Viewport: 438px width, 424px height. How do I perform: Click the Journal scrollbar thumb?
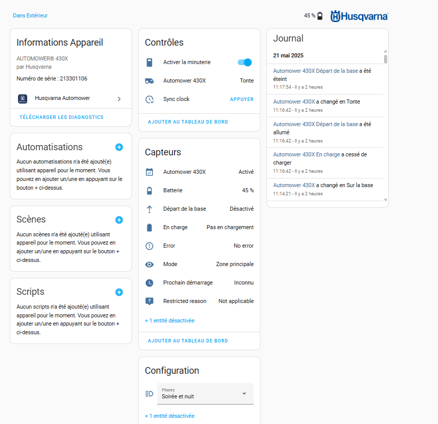pos(386,59)
